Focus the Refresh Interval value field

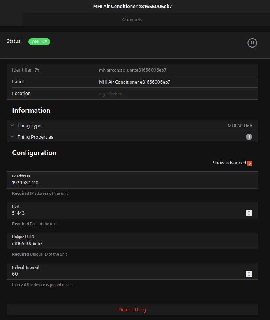pos(125,274)
